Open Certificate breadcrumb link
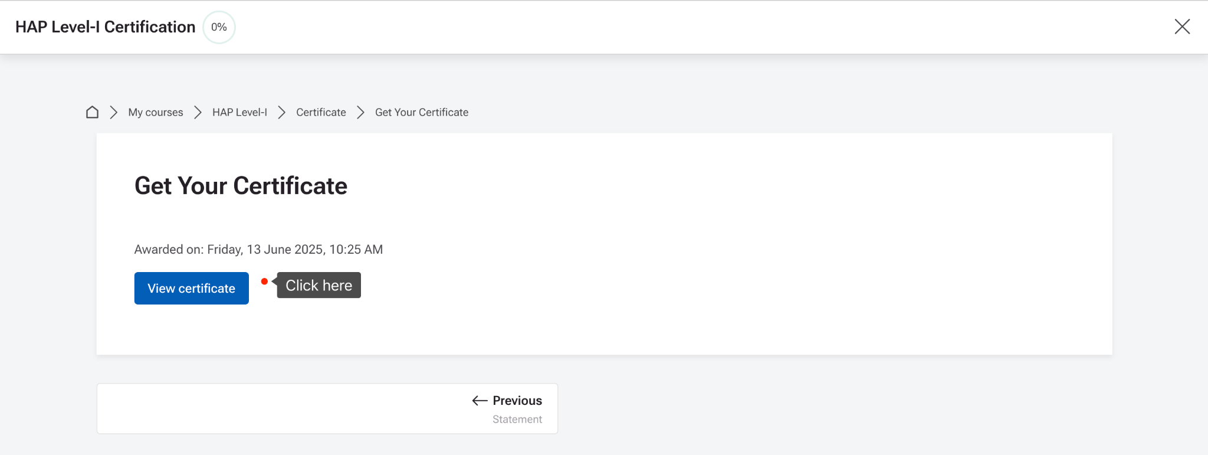This screenshot has height=455, width=1208. coord(321,112)
